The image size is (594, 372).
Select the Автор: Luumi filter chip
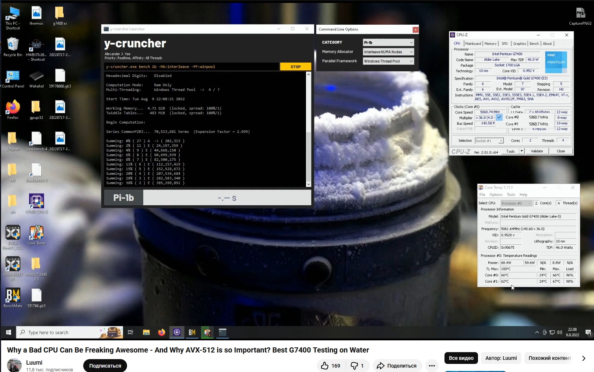pyautogui.click(x=501, y=358)
